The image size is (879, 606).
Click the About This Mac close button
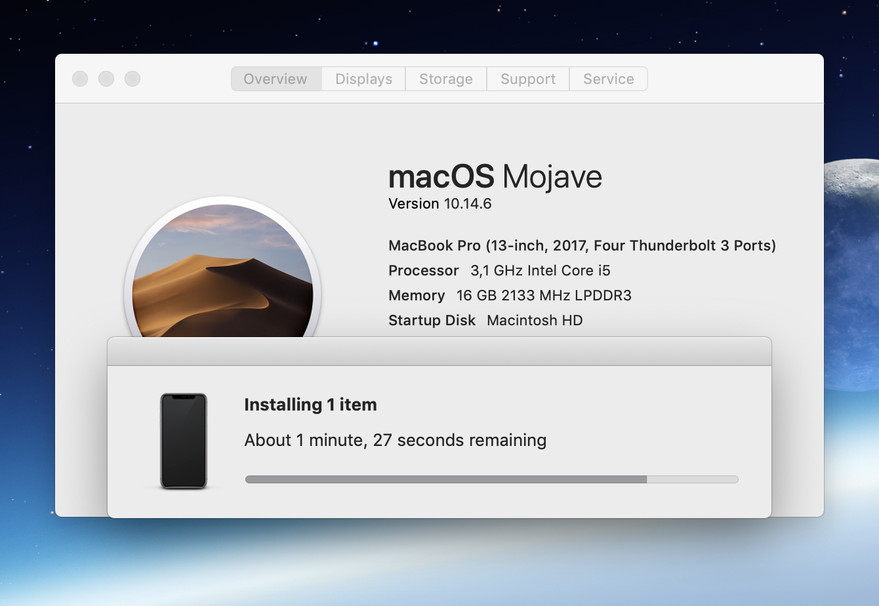80,79
